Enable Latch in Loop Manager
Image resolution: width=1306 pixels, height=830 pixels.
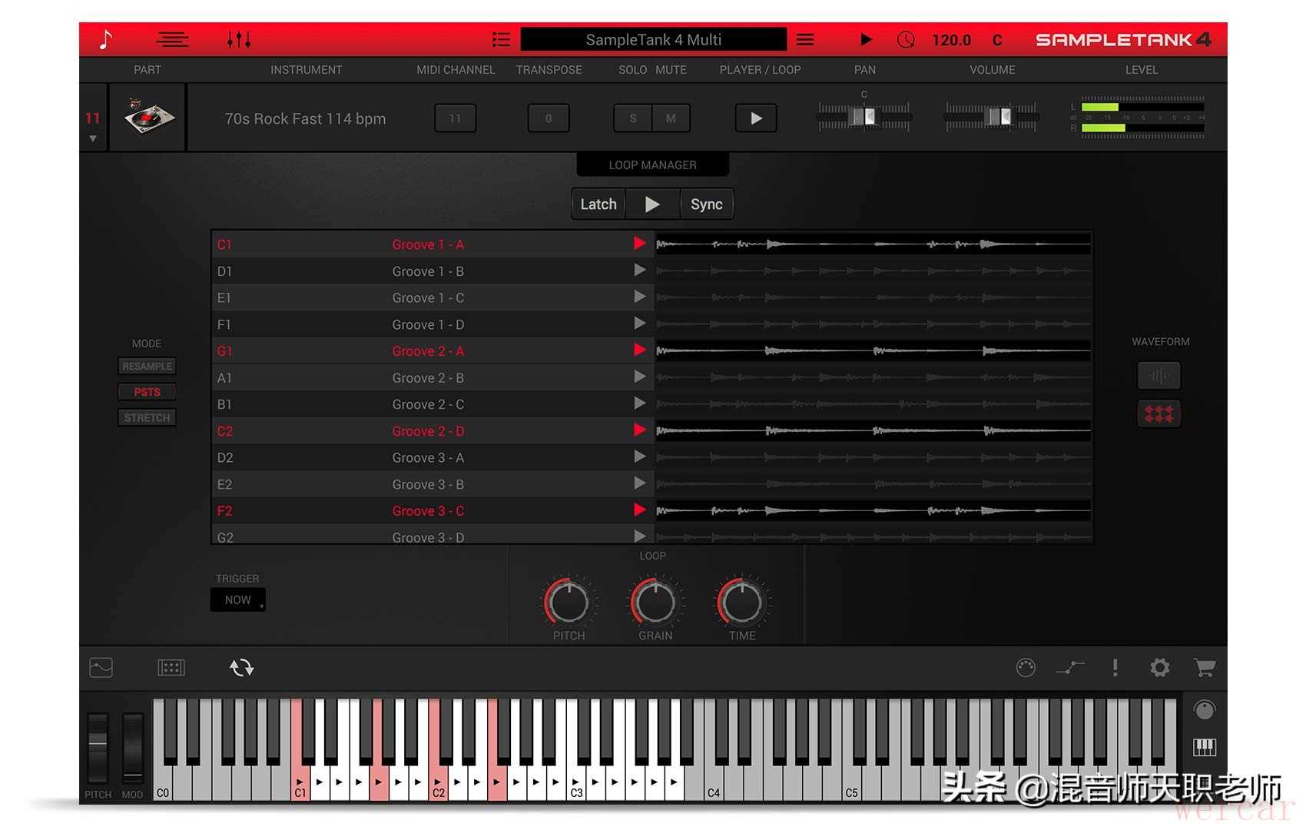[598, 204]
